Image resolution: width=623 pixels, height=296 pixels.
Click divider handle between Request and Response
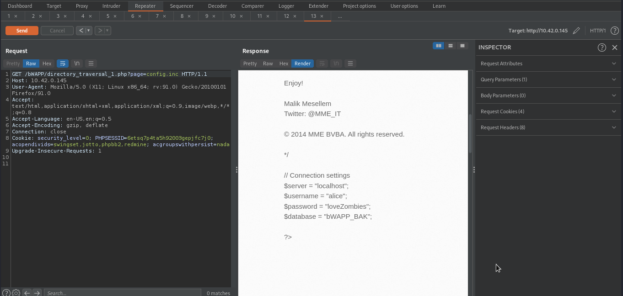(x=236, y=169)
